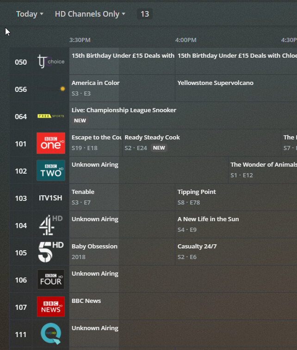Select the Channel 5 HD logo
Screen dimensions: 297x350
tap(51, 252)
